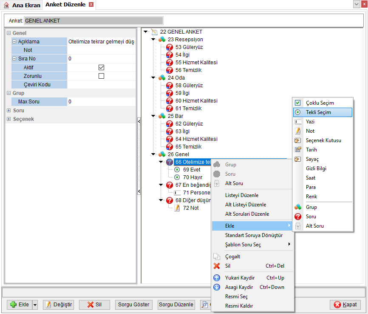Uncheck the Aktif checkbox
Viewport: 368px width, 314px height.
tap(101, 68)
